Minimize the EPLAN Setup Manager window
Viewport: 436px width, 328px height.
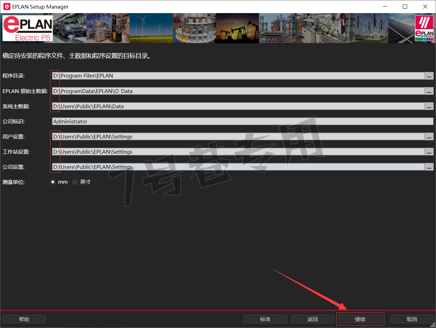tap(385, 7)
